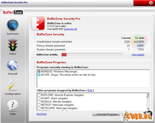Select the AVANT: Avant navigator text
The width and height of the screenshot is (155, 123).
tap(54, 98)
